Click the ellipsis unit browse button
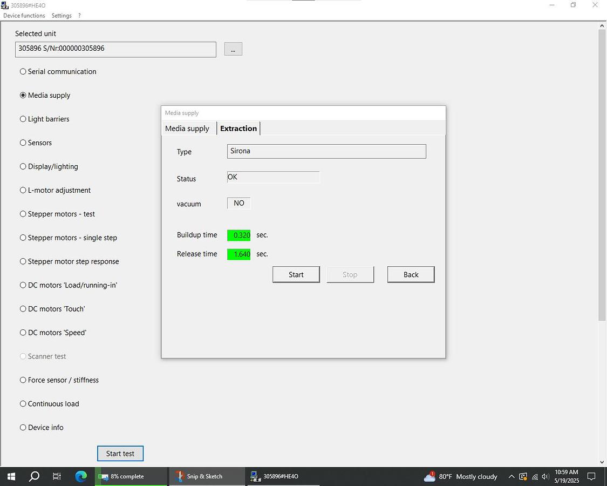Image resolution: width=607 pixels, height=486 pixels. pyautogui.click(x=233, y=49)
